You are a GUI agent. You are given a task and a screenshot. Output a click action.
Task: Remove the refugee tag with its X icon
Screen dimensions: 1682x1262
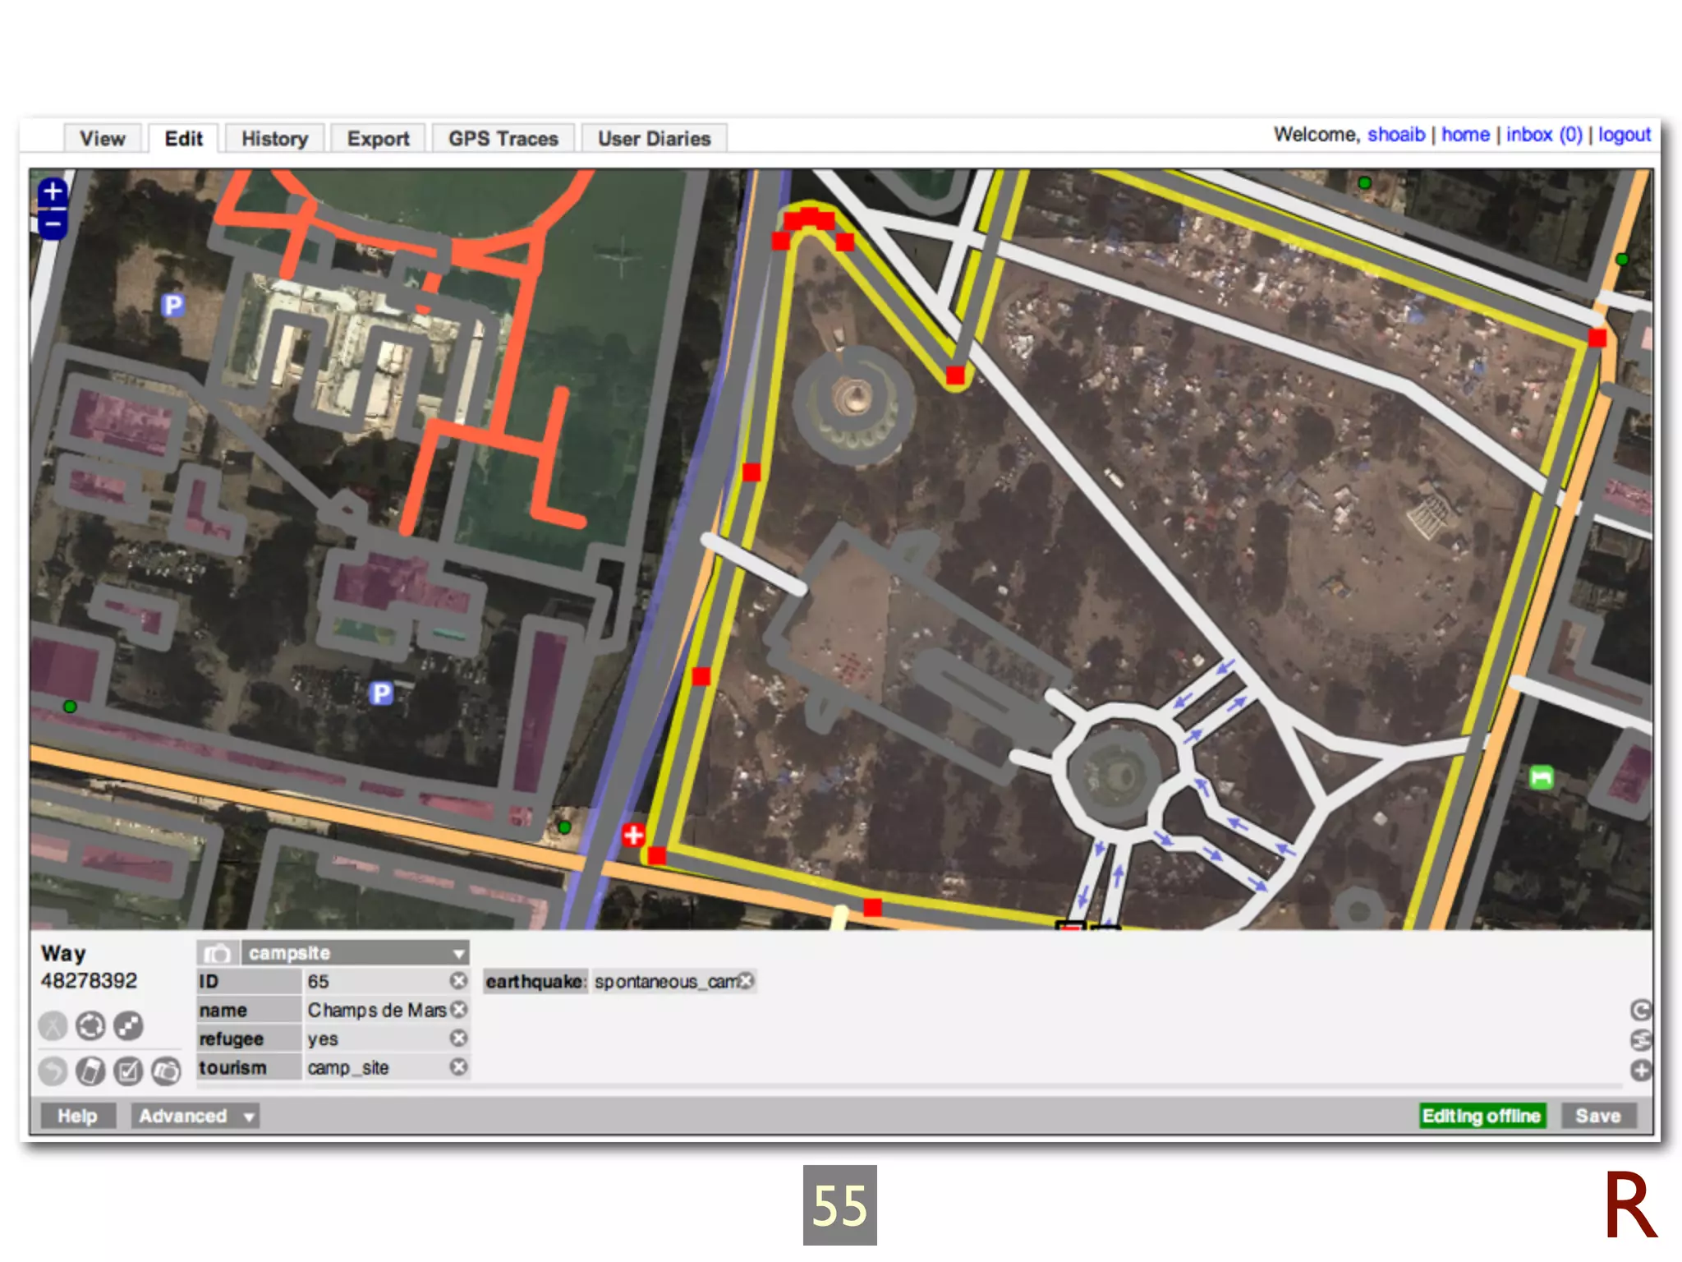coord(458,1039)
